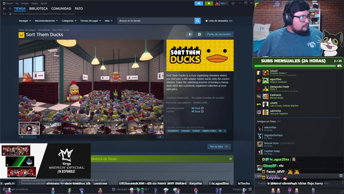Click the database icon next to the editor Mr.Duck
The image size is (344, 194).
pos(202,112)
